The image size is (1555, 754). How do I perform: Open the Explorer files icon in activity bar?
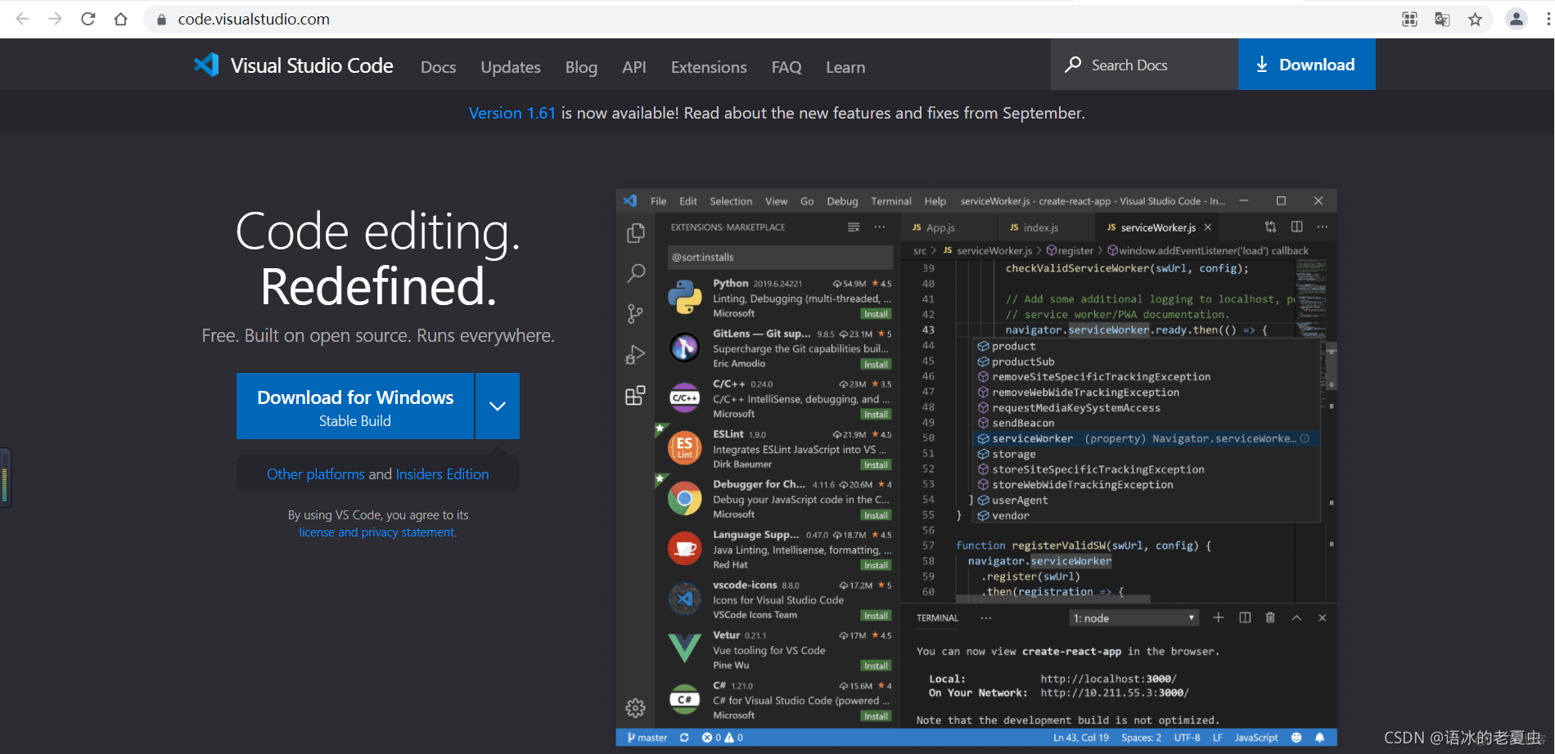pyautogui.click(x=635, y=233)
